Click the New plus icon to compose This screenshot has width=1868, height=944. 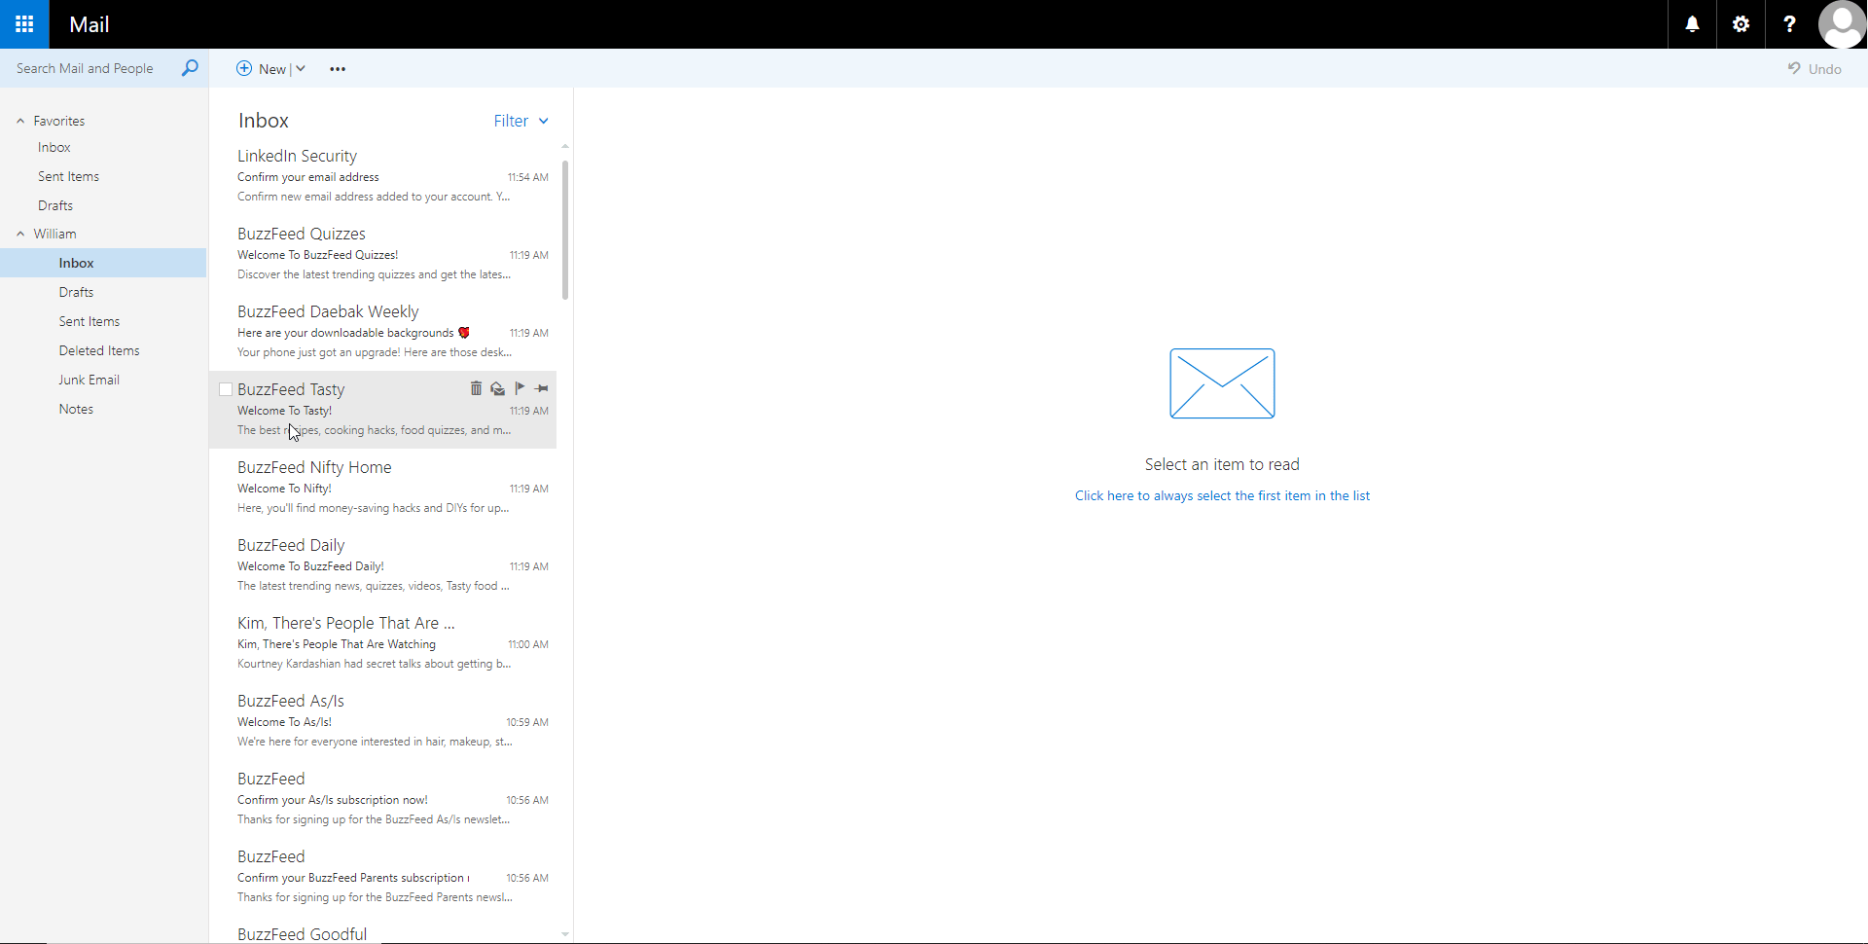coord(244,68)
